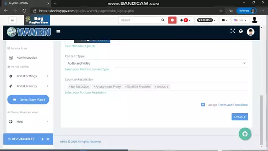Click the Portal Settings gear icon
268x151 pixels.
(x=10, y=76)
